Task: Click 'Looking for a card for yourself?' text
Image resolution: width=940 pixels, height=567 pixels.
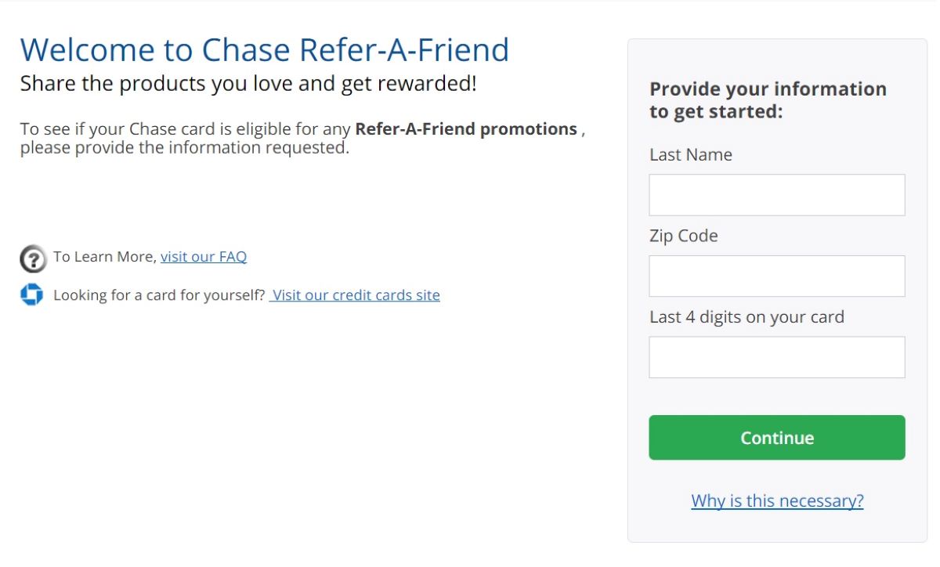Action: [159, 295]
